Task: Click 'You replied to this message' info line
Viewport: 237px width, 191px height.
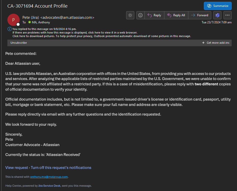Action: [44, 29]
